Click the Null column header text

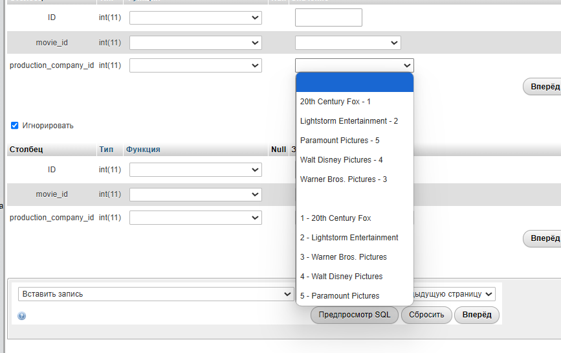coord(278,149)
